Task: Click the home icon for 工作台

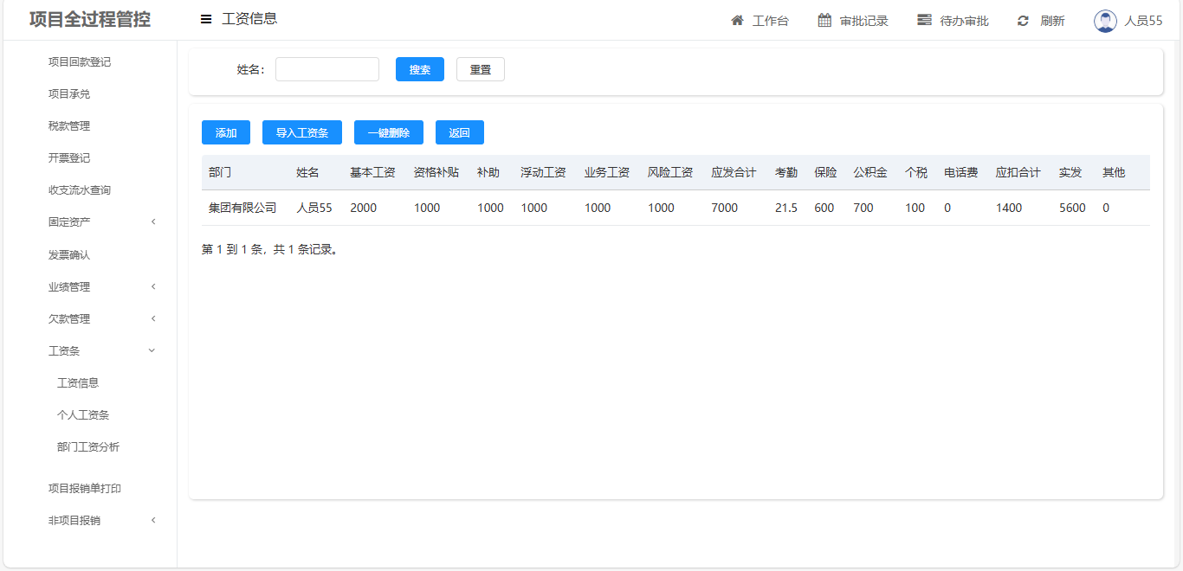Action: pos(737,21)
